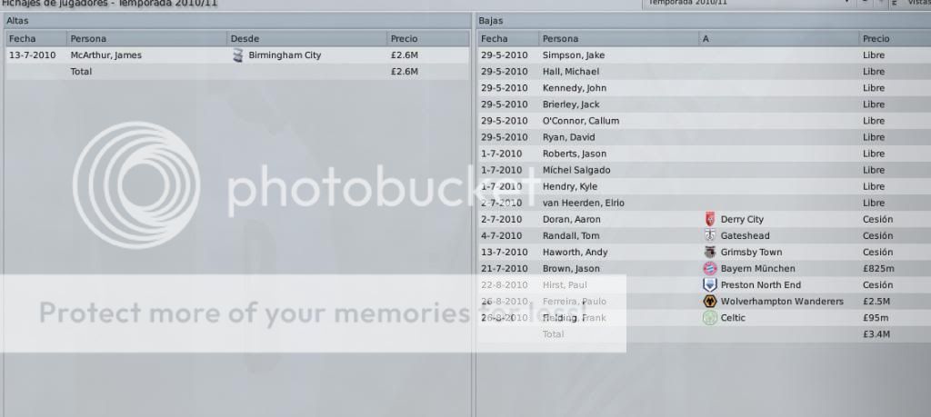Click the Birmingham City club badge
The height and width of the screenshot is (417, 931).
click(237, 55)
